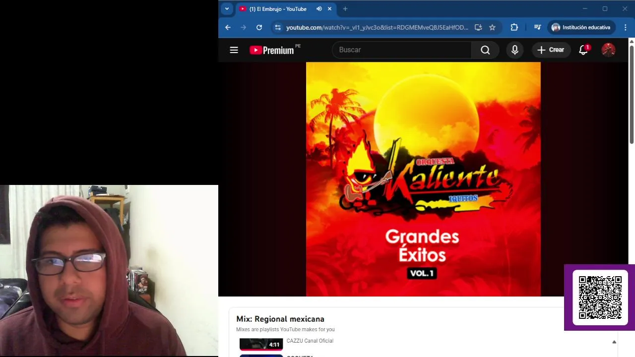Click the CAZZU Canal Oficial channel name
This screenshot has height=357, width=635.
pyautogui.click(x=310, y=341)
